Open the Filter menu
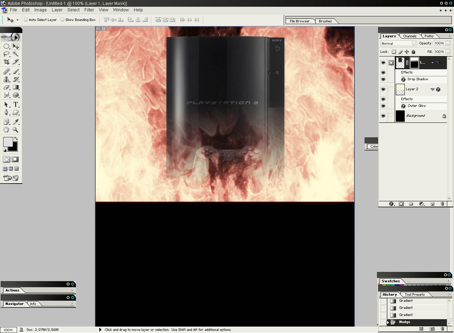The height and width of the screenshot is (333, 454). point(89,10)
